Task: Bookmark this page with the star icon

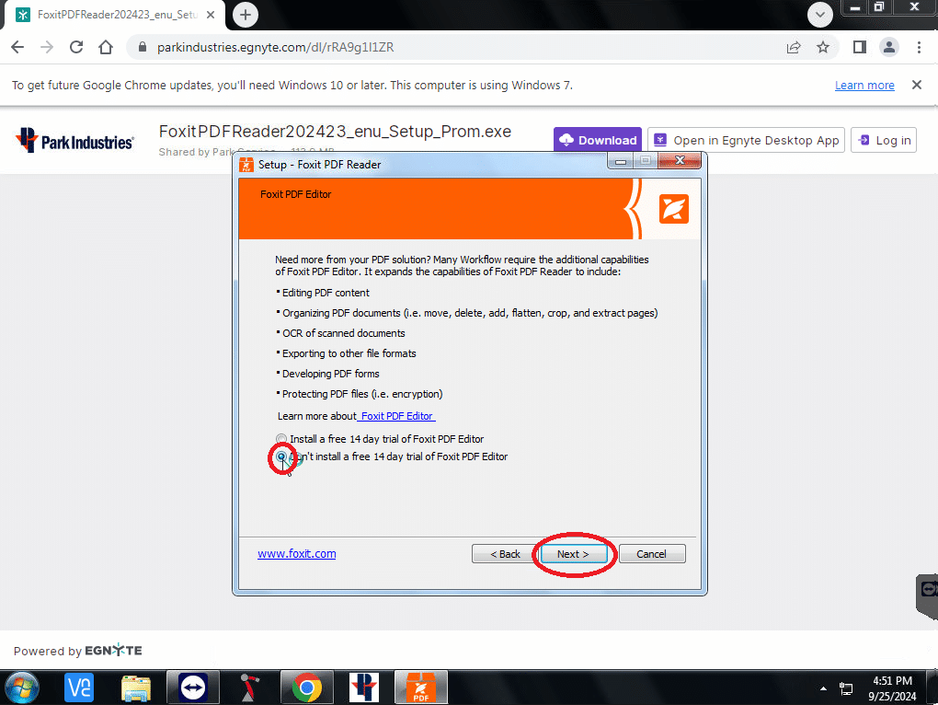Action: point(823,47)
